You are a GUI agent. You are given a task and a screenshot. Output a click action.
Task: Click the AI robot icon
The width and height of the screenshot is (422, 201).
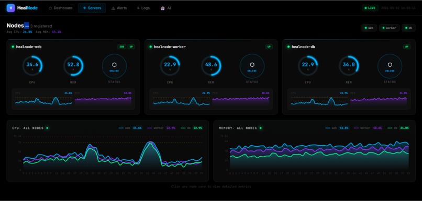(162, 8)
